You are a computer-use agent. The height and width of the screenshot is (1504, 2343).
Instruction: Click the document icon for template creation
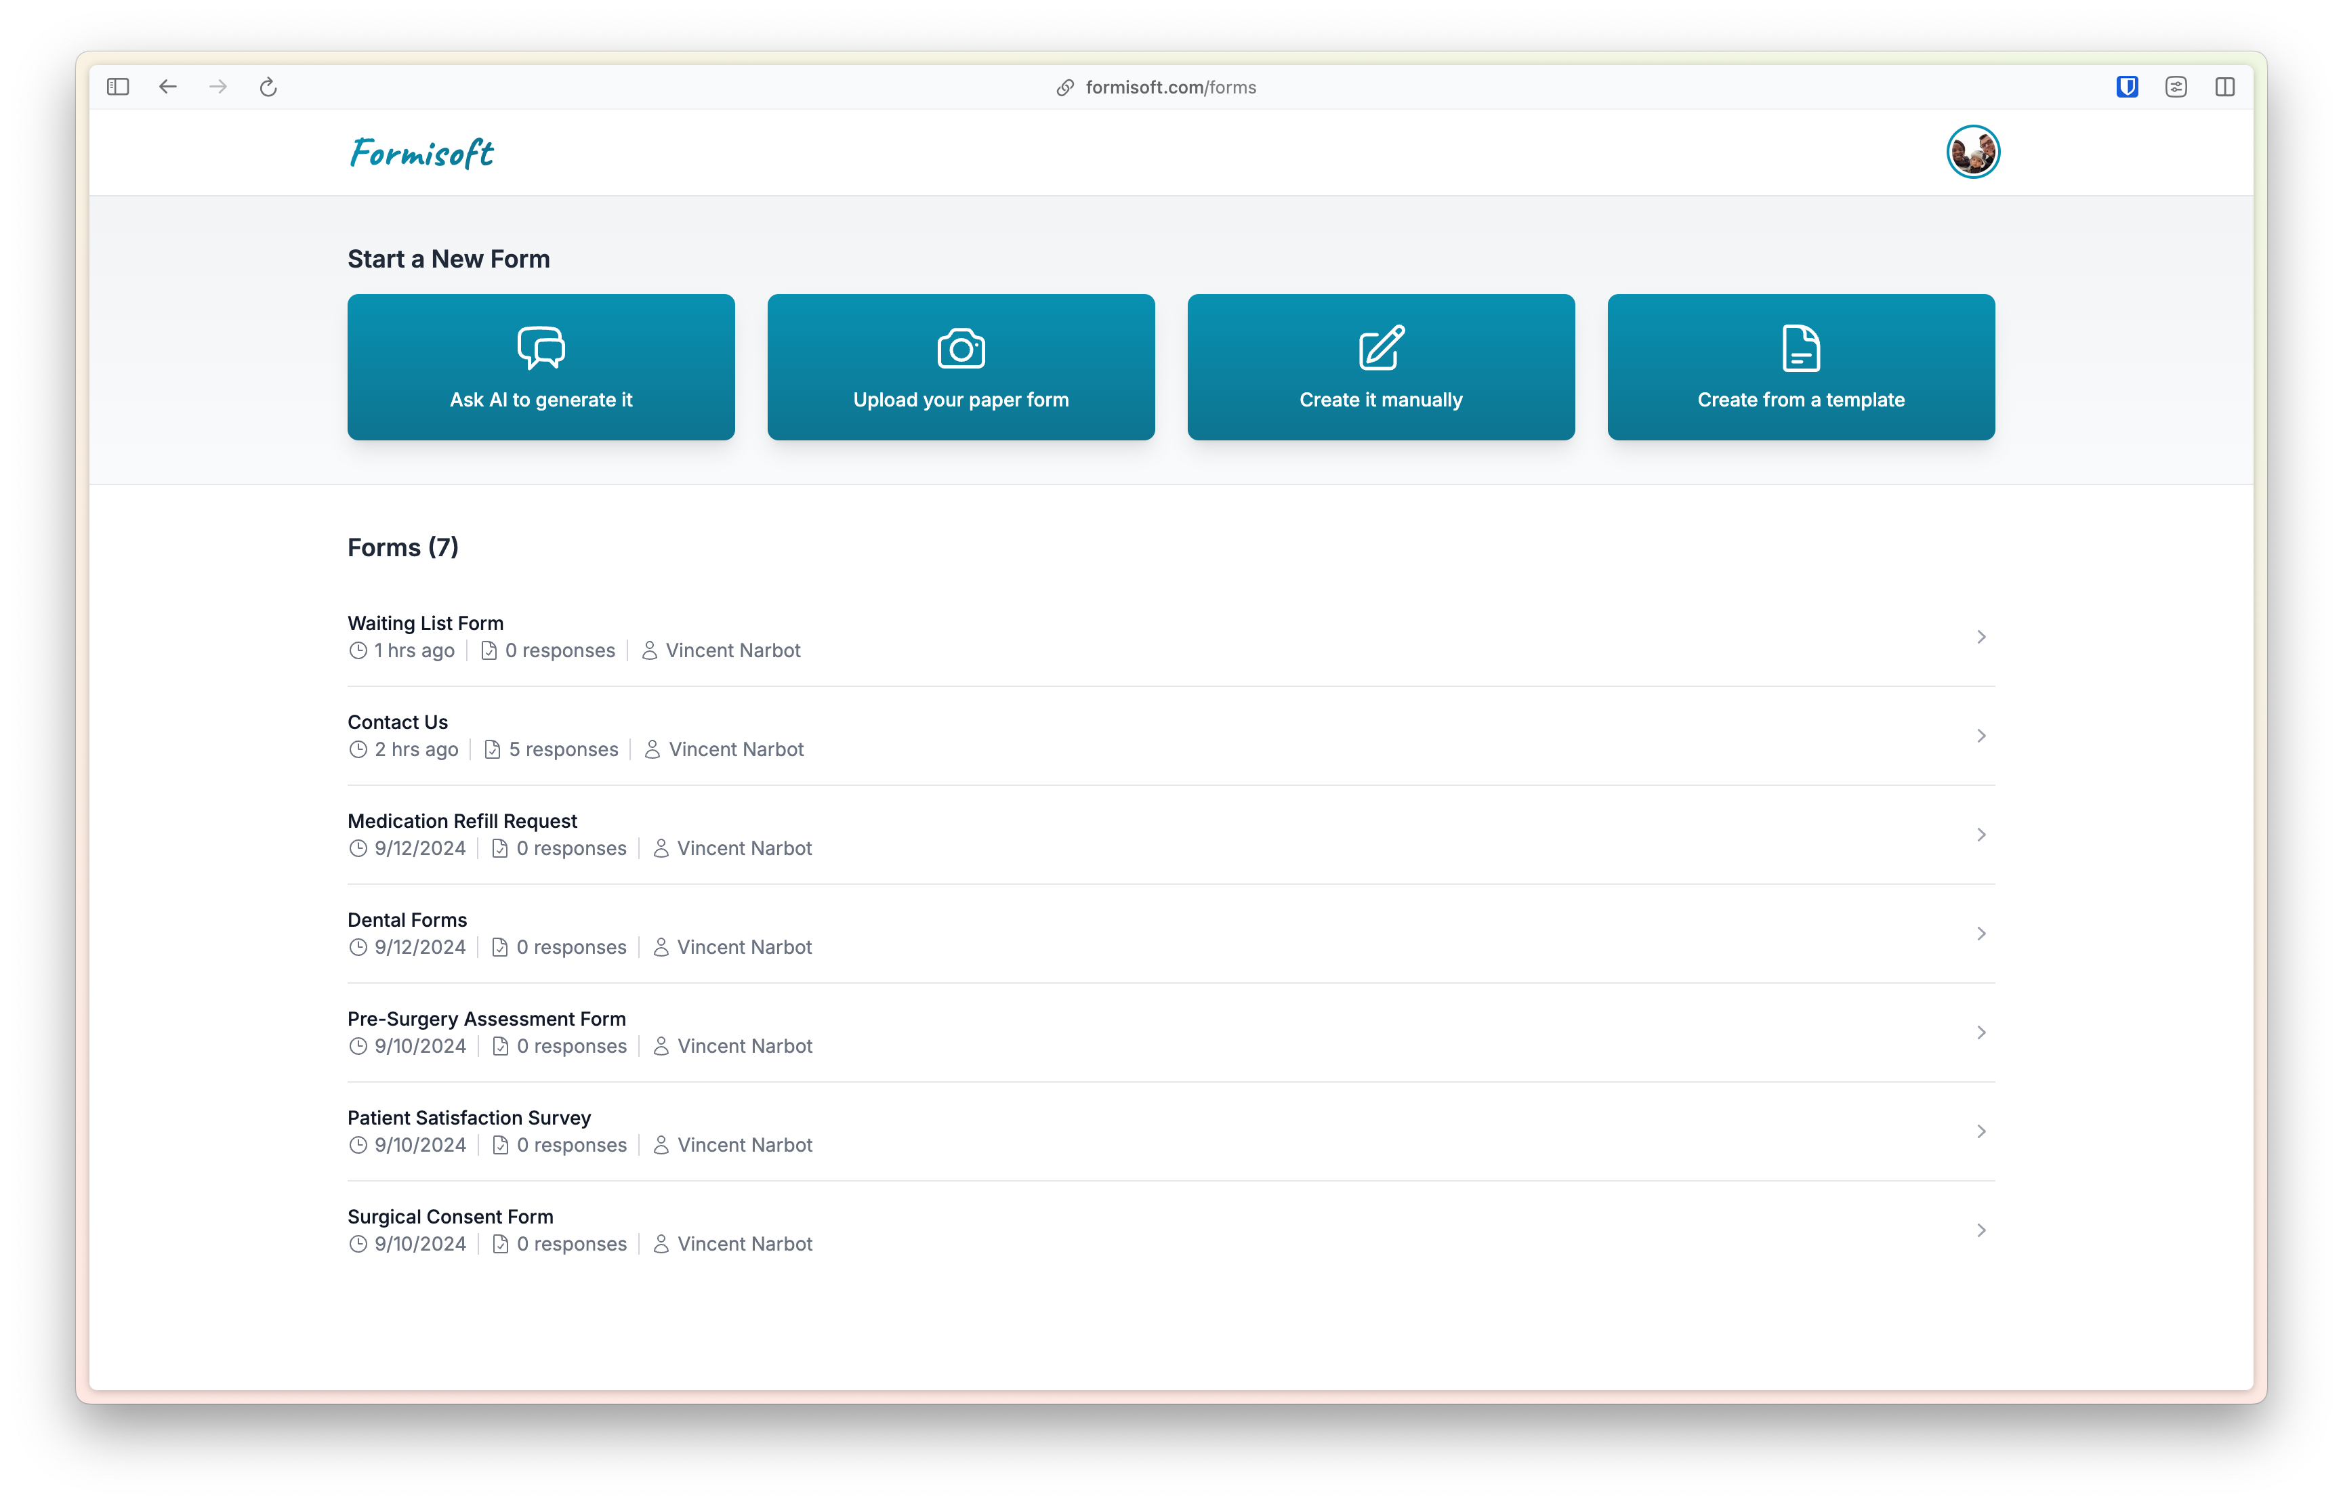(x=1801, y=348)
